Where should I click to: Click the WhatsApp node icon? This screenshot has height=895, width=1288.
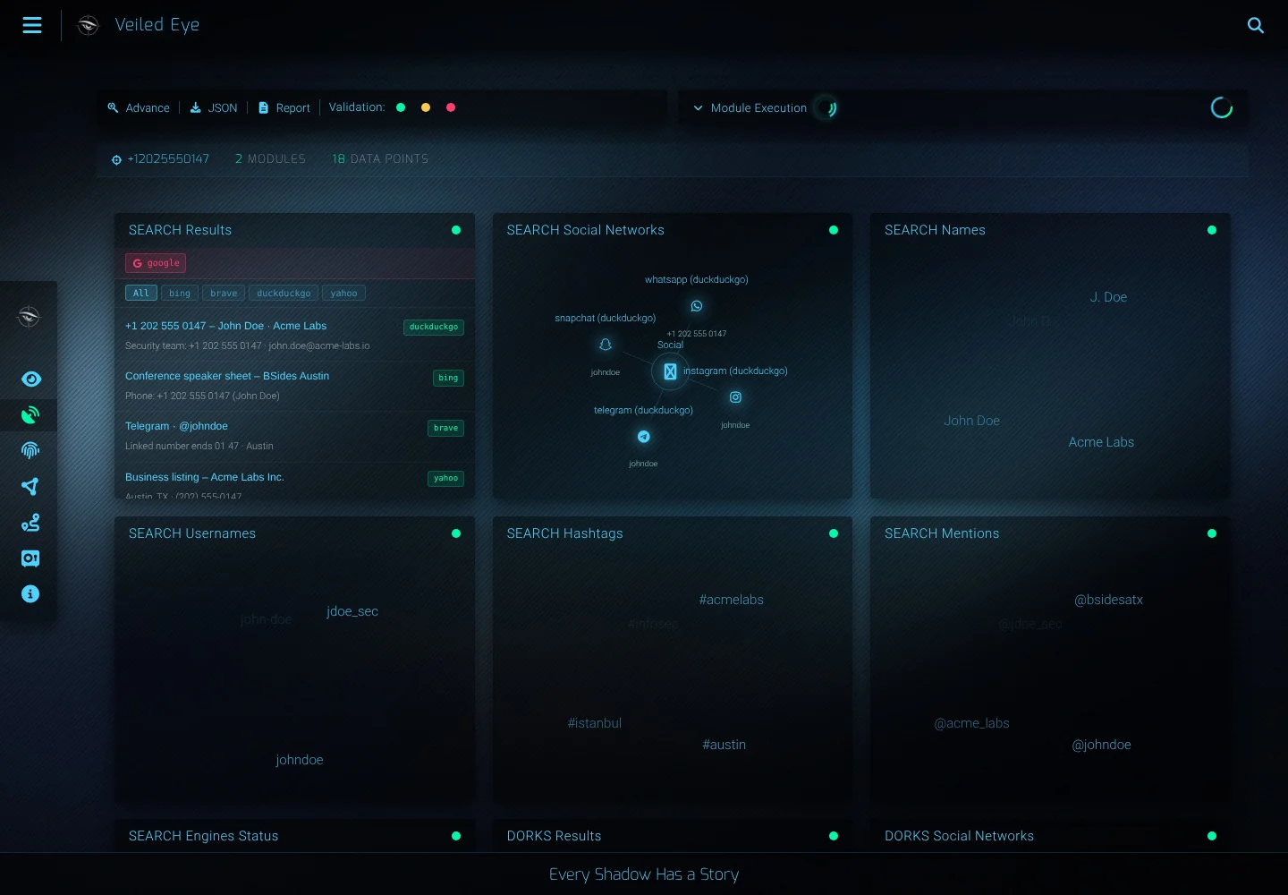[x=697, y=306]
